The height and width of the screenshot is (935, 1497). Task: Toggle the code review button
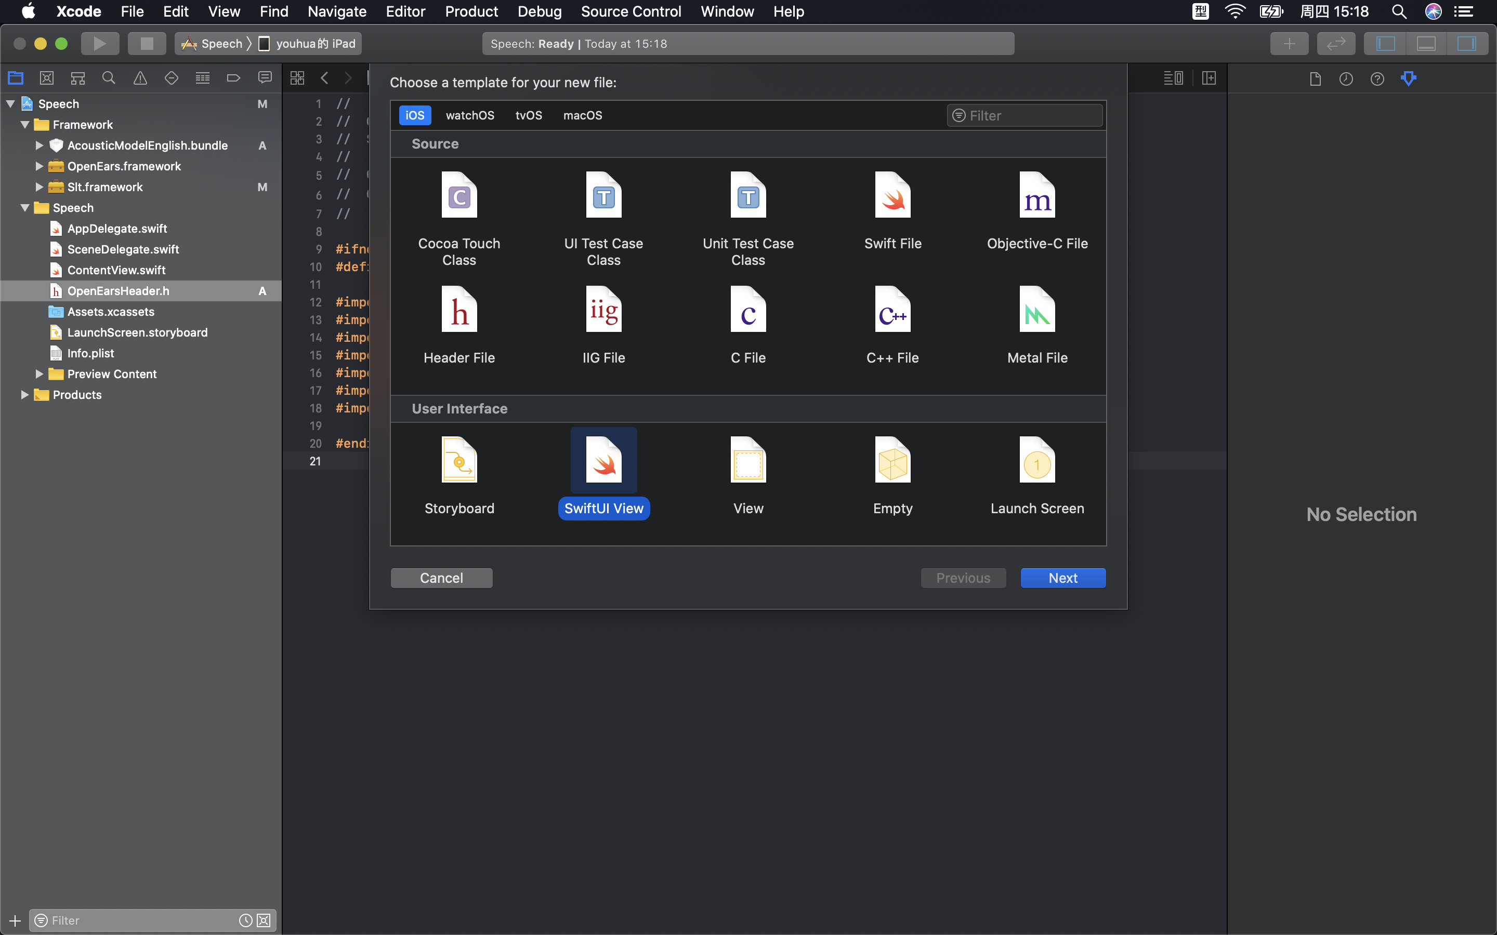tap(1336, 43)
